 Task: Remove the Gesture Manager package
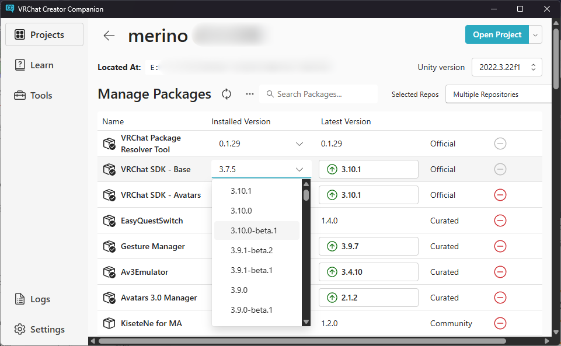pyautogui.click(x=500, y=246)
